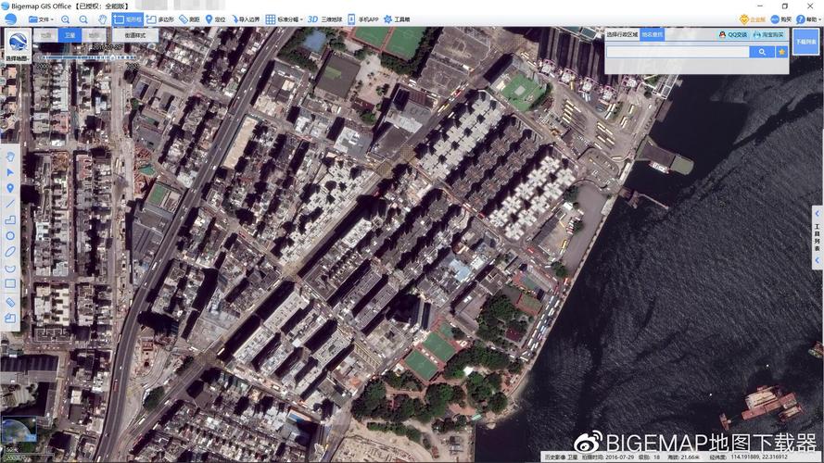Open the 选择地图 map source selector

point(18,45)
